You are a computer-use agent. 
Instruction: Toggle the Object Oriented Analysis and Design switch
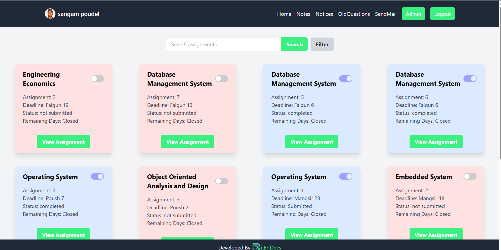tap(221, 181)
